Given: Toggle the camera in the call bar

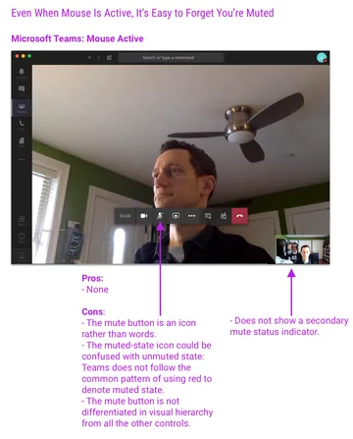Looking at the screenshot, I should pos(144,216).
